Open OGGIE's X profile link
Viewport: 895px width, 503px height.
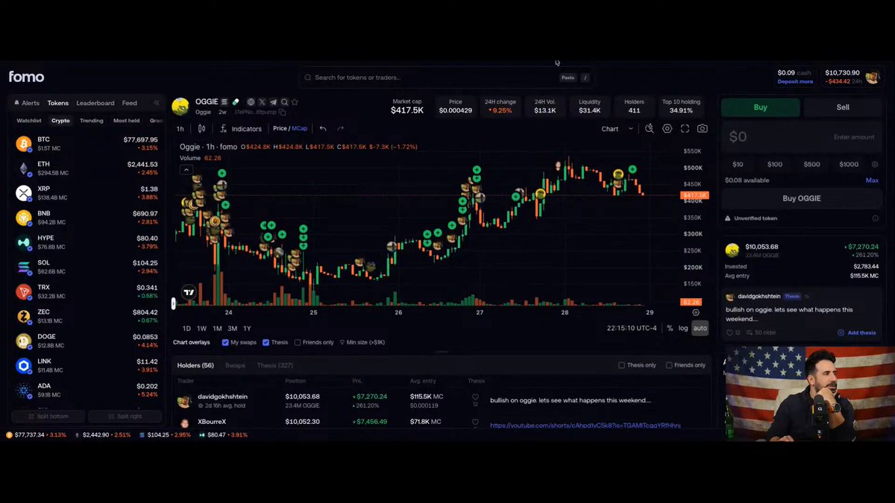[x=262, y=102]
